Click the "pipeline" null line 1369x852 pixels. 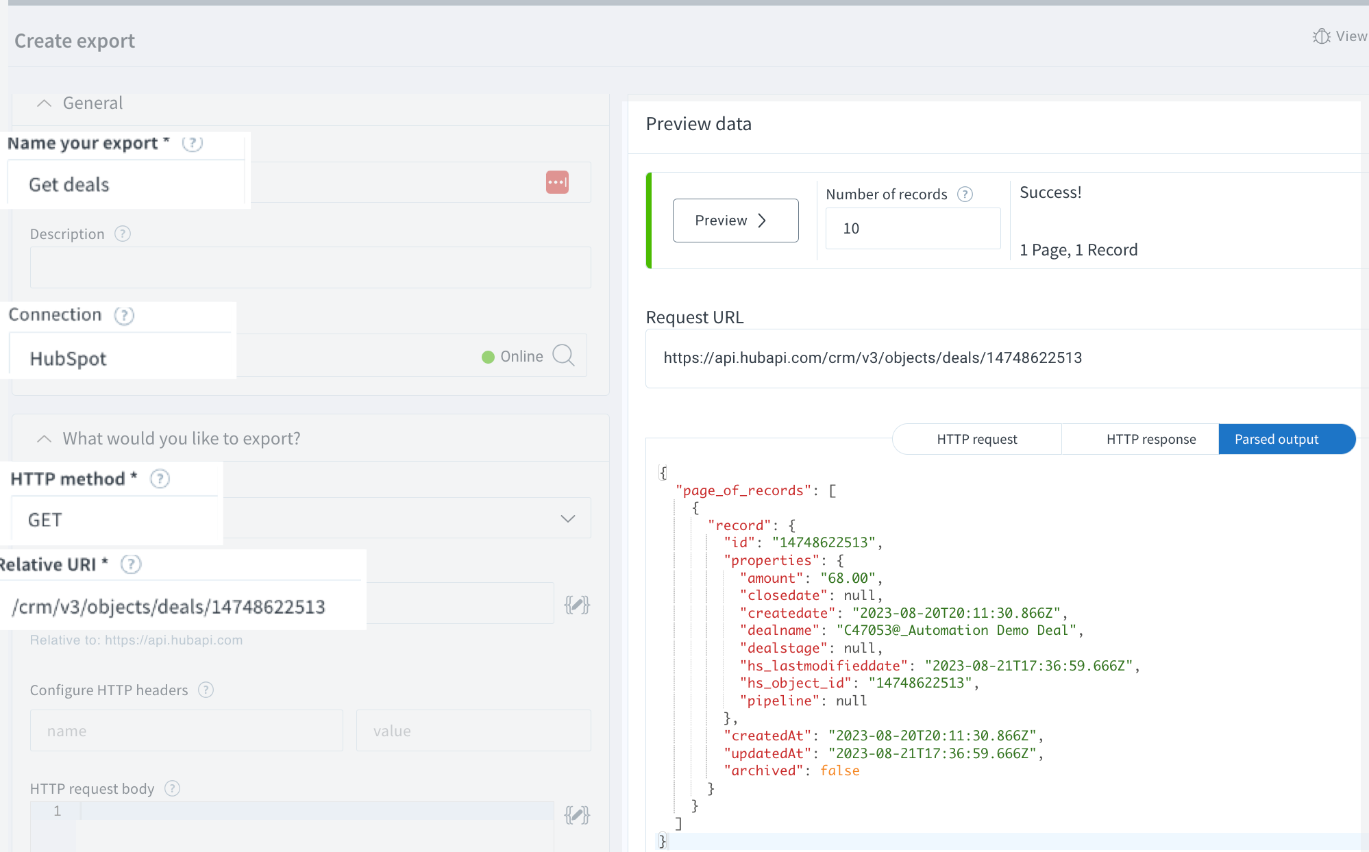pos(803,701)
